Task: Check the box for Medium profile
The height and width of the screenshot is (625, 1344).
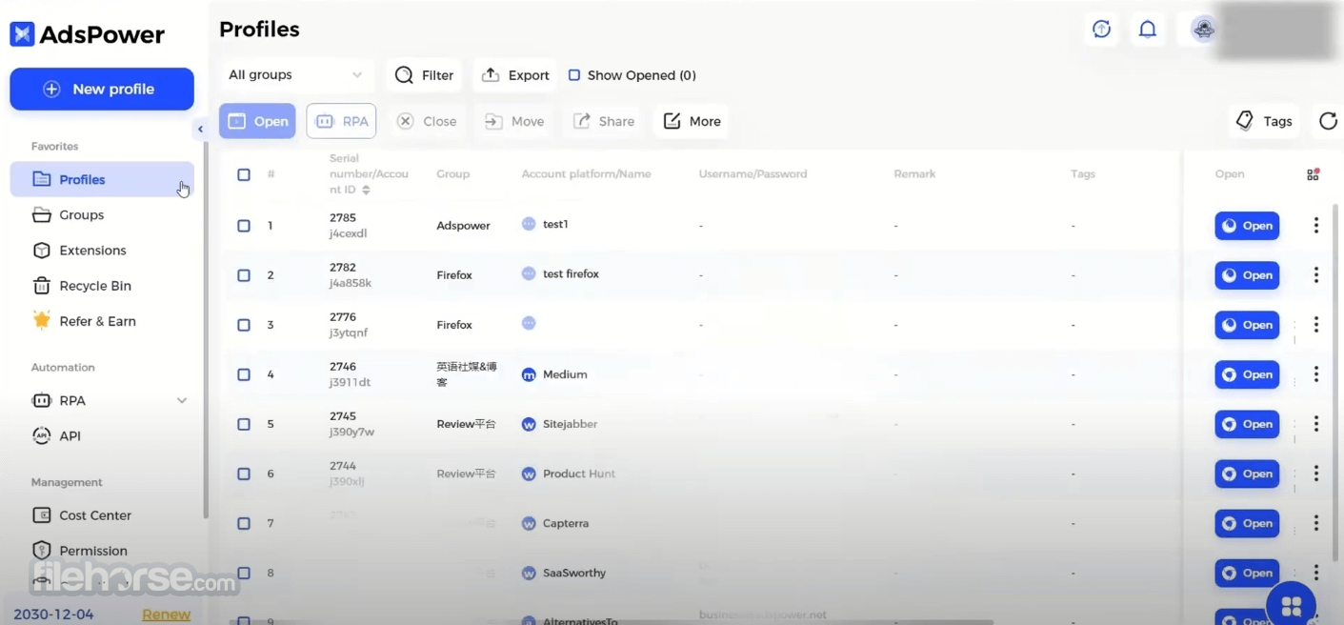Action: coord(244,374)
